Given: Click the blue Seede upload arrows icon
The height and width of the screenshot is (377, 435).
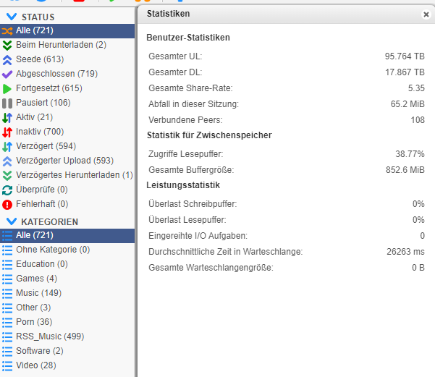Looking at the screenshot, I should pyautogui.click(x=7, y=59).
